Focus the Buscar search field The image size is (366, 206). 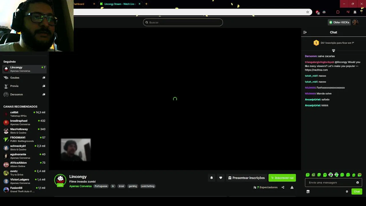[x=183, y=22]
